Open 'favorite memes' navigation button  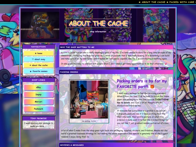tap(38, 71)
